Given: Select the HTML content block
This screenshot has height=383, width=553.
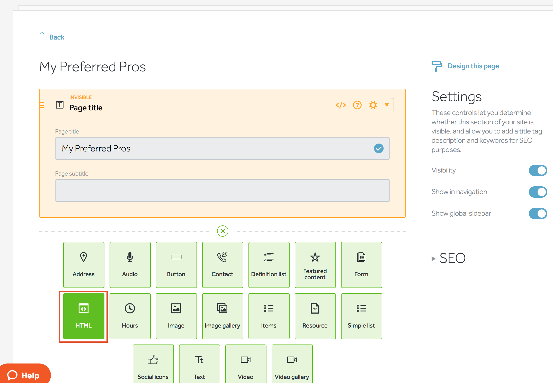Looking at the screenshot, I should tap(84, 316).
